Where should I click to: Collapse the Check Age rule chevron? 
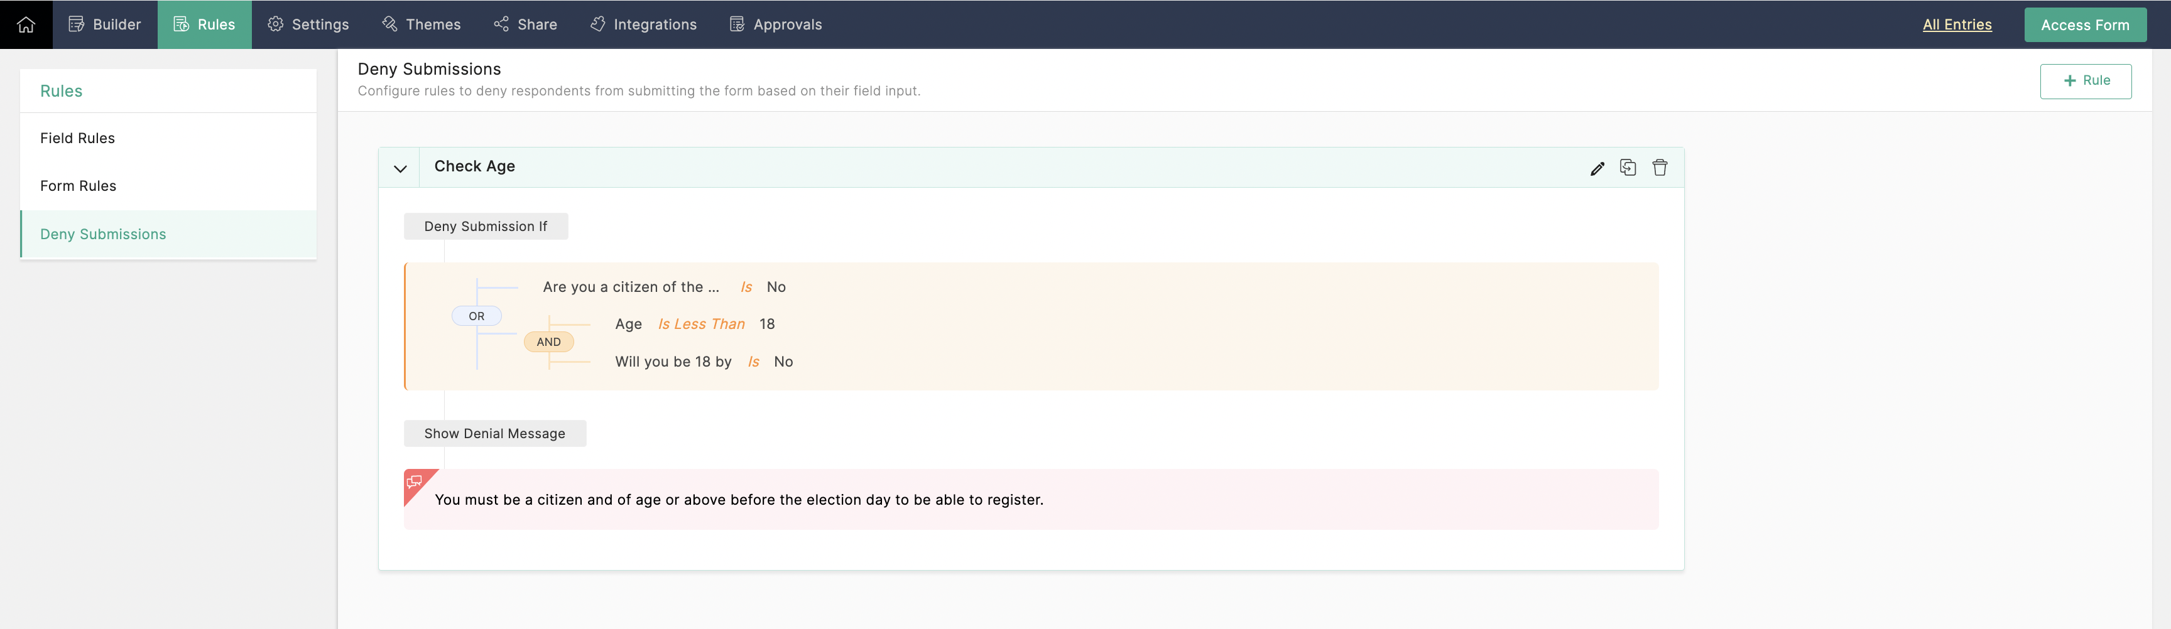400,168
